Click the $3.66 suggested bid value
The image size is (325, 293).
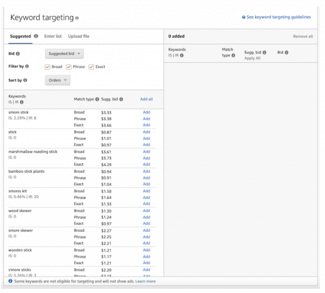point(106,125)
